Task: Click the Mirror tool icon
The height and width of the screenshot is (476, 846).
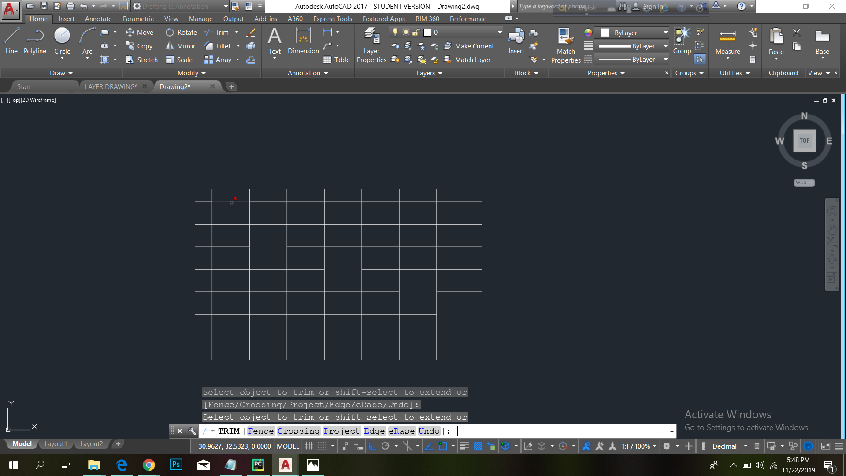Action: tap(170, 46)
